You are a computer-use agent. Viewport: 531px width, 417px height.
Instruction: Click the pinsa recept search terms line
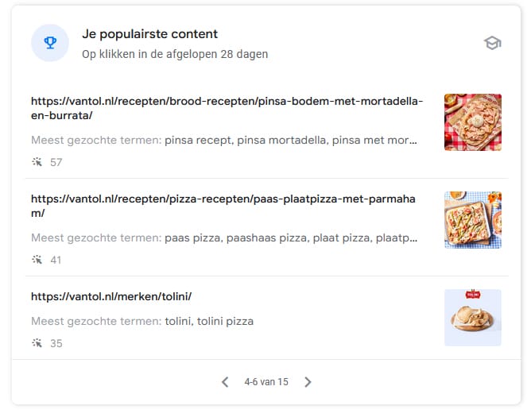tap(224, 140)
